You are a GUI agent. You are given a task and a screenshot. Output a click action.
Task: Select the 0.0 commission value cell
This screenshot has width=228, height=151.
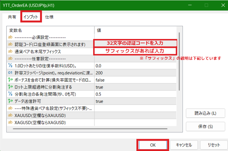pos(135,66)
